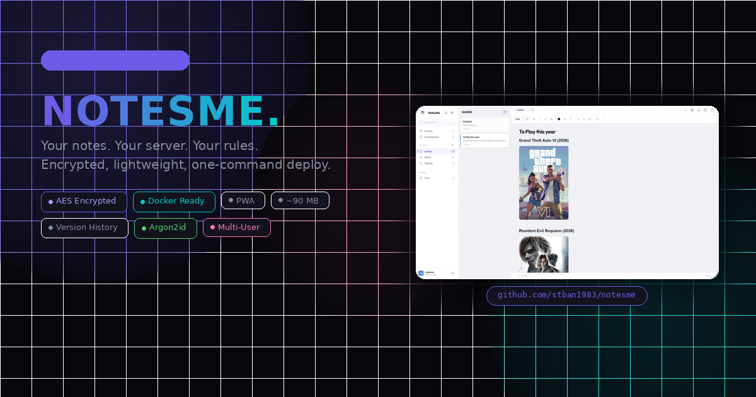756x397 pixels.
Task: Download the note with the export icon
Action: pyautogui.click(x=699, y=110)
